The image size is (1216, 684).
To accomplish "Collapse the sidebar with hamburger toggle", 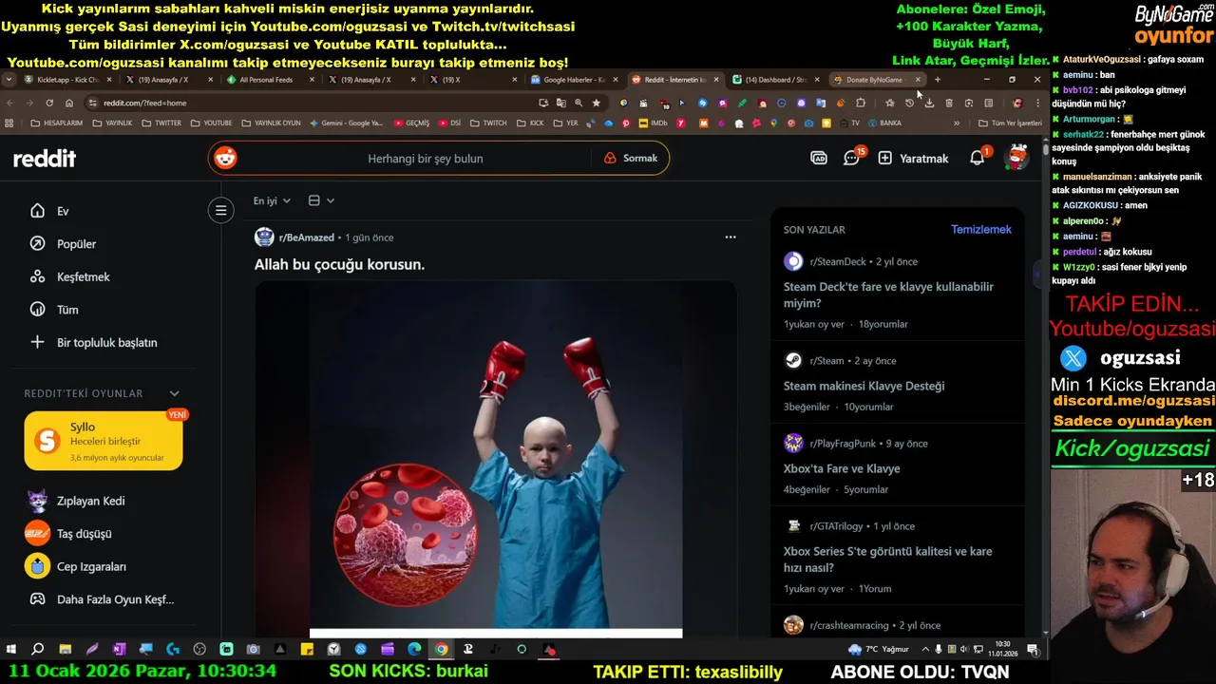I will click(220, 210).
